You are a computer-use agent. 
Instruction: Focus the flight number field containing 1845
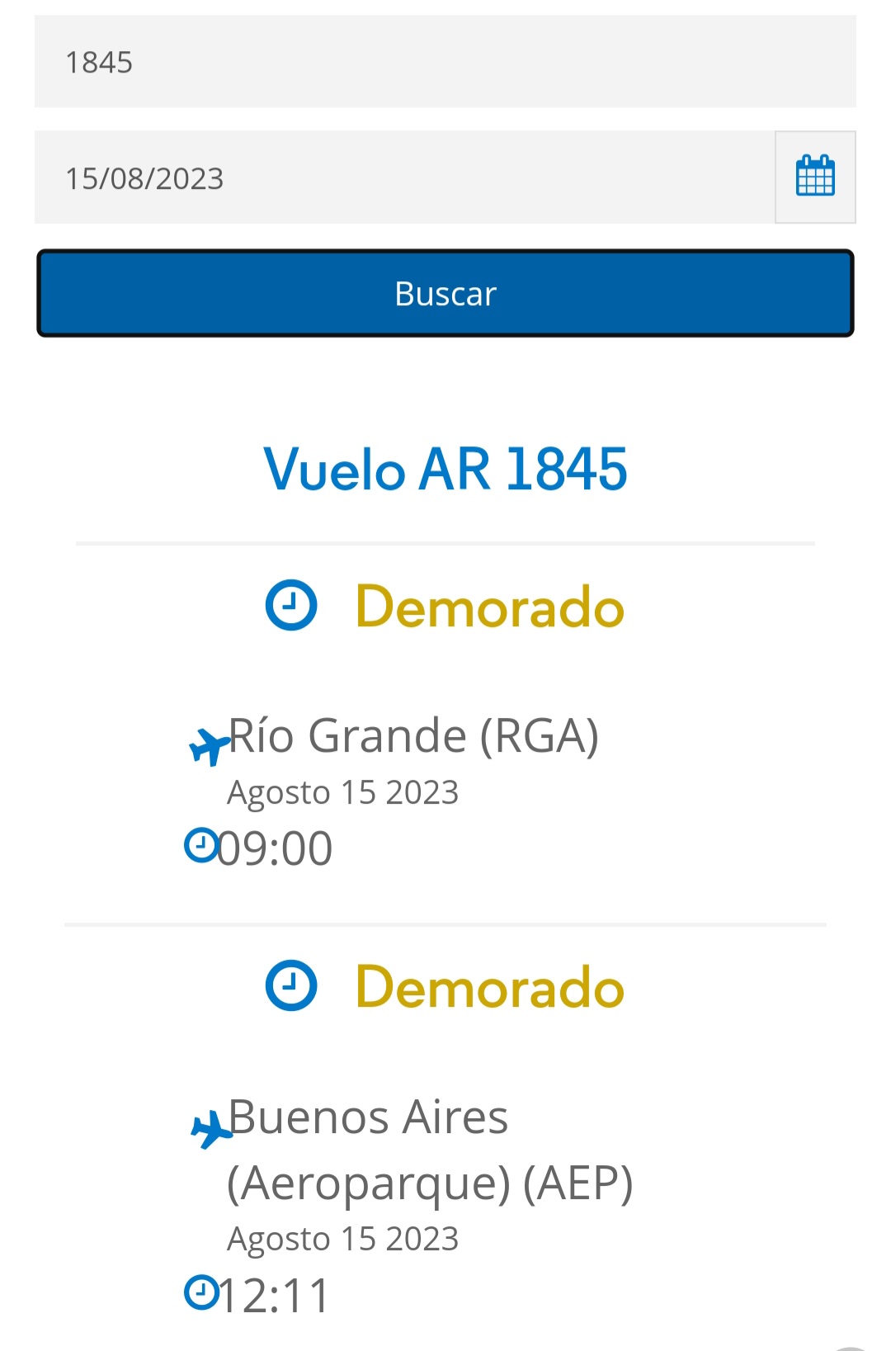tap(445, 62)
